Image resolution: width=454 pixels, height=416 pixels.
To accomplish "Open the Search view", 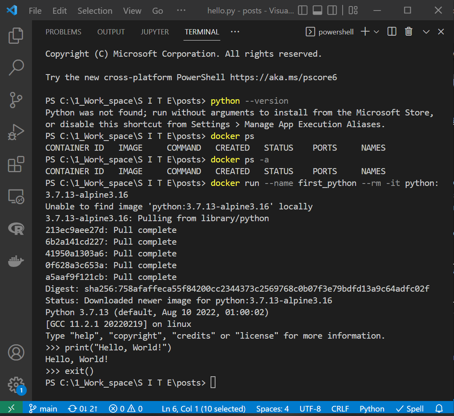I will [x=15, y=68].
